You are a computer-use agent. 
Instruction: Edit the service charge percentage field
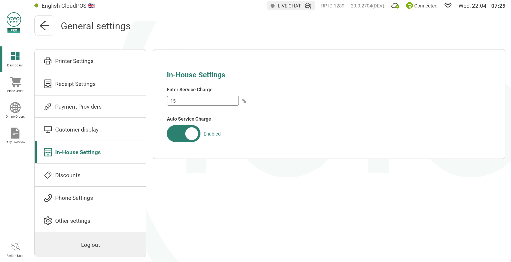point(203,101)
